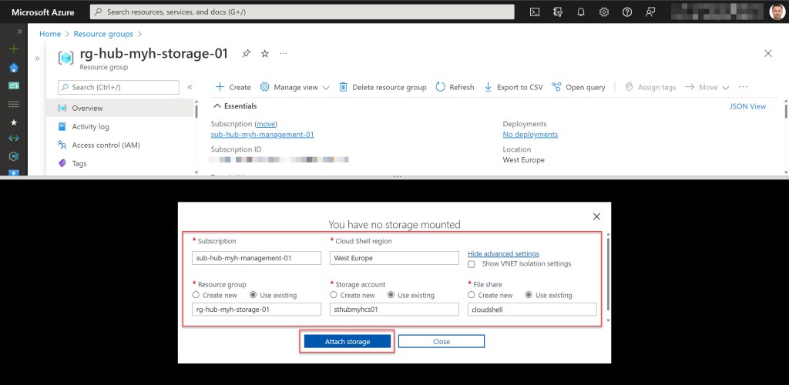Click the File share name input field
Image resolution: width=789 pixels, height=385 pixels.
click(x=532, y=309)
